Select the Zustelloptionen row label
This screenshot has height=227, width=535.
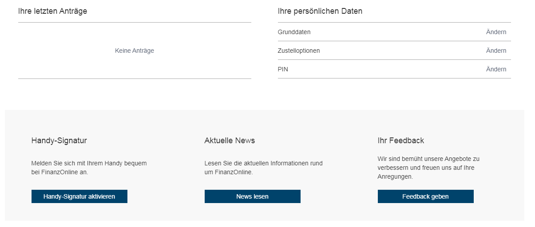coord(299,51)
